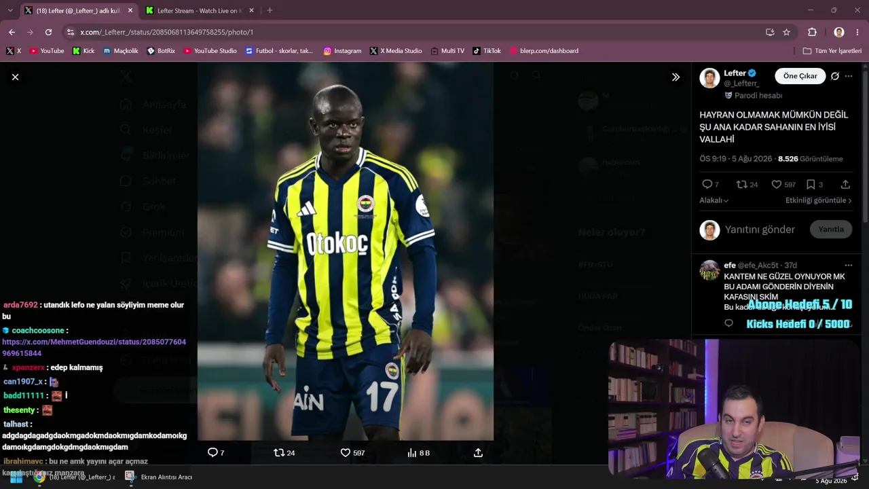This screenshot has width=869, height=489.
Task: Open Ekran Alıntısı Aracı in taskbar
Action: [159, 477]
